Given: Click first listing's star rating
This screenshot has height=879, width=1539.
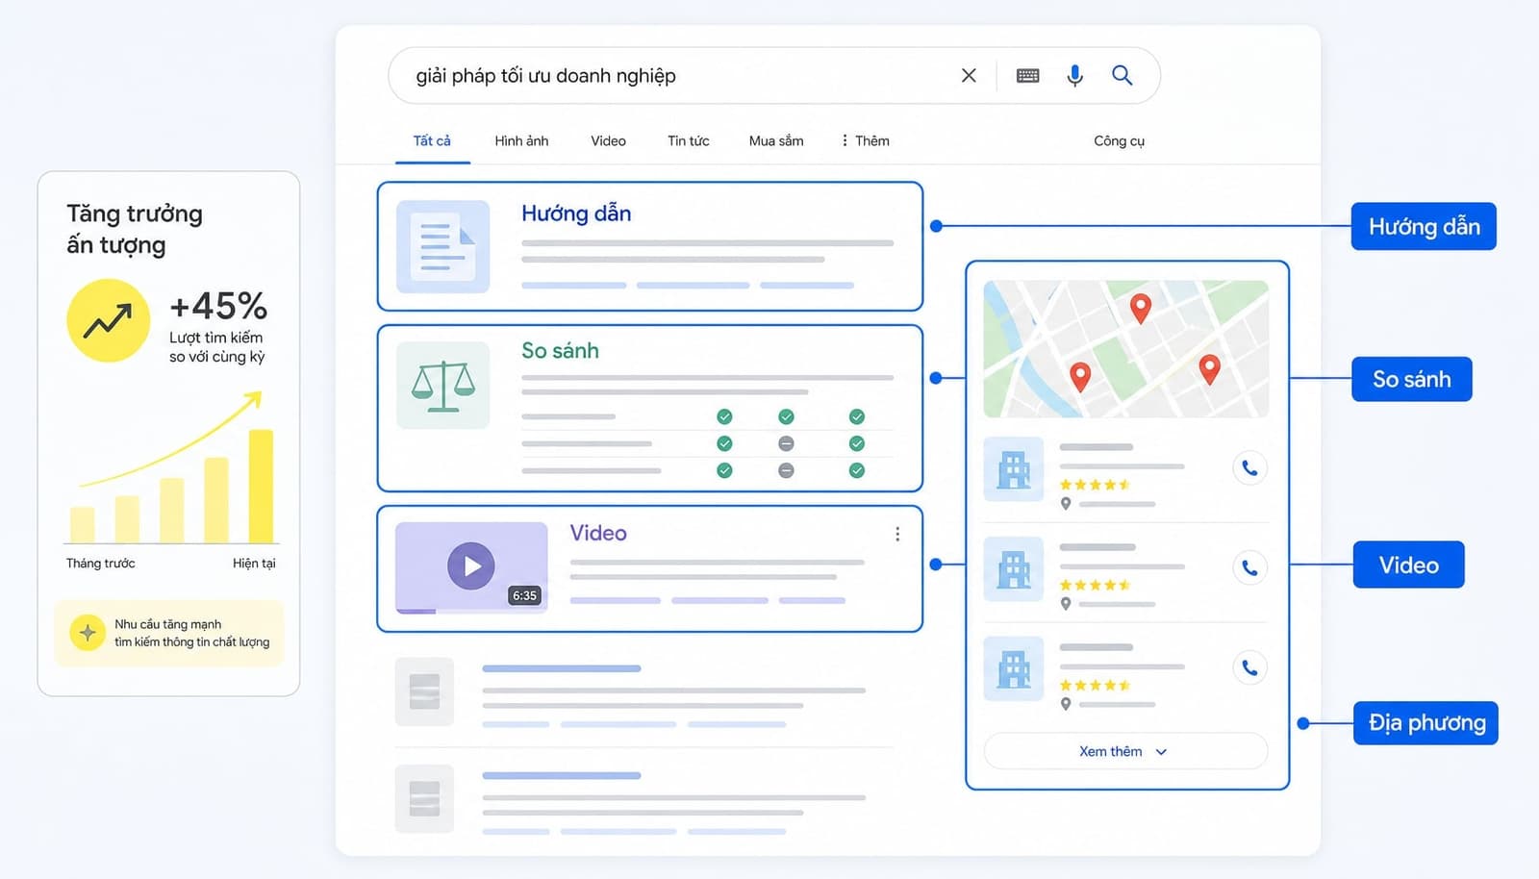Looking at the screenshot, I should (1095, 485).
